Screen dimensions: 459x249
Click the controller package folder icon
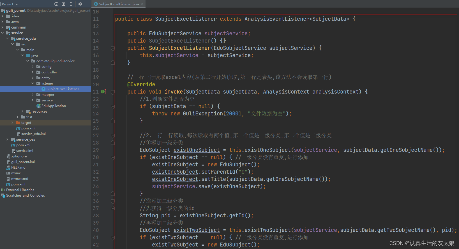[38, 72]
